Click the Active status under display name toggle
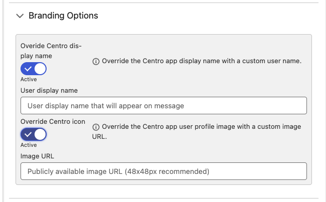 coord(29,79)
